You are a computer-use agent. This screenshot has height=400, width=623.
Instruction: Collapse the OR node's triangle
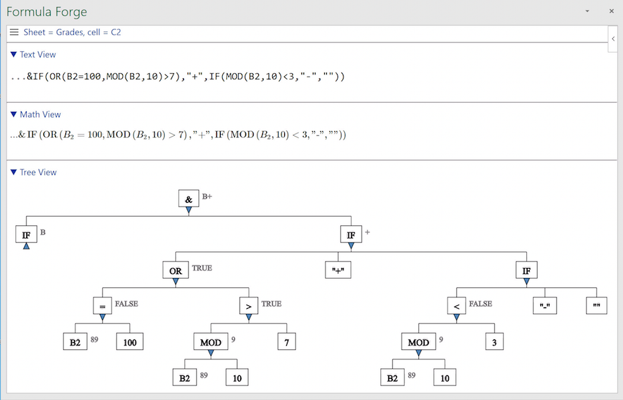(x=175, y=281)
